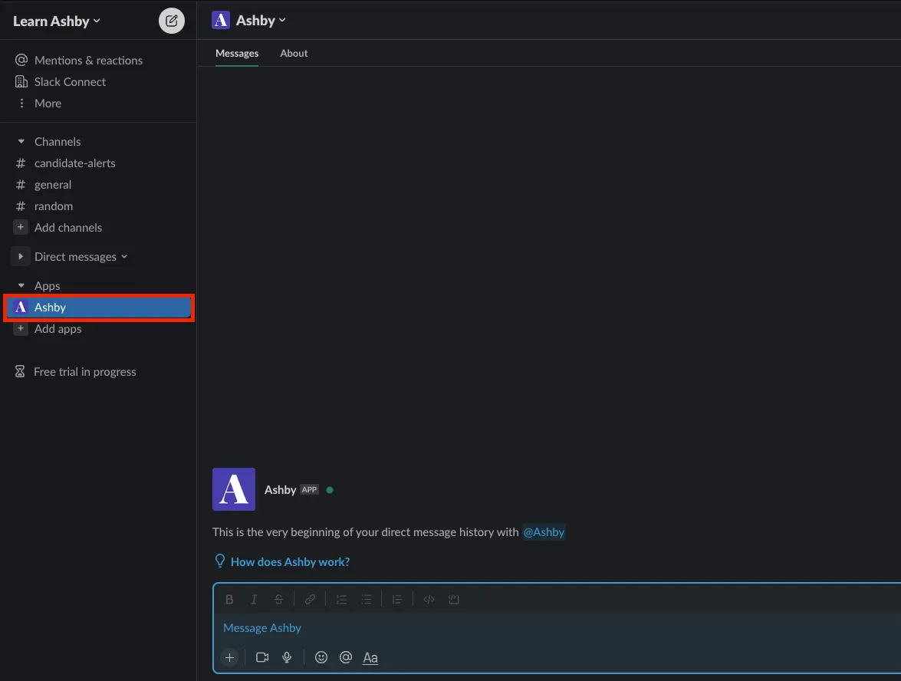Open the Ashby conversation header dropdown
The height and width of the screenshot is (681, 901).
(x=260, y=20)
